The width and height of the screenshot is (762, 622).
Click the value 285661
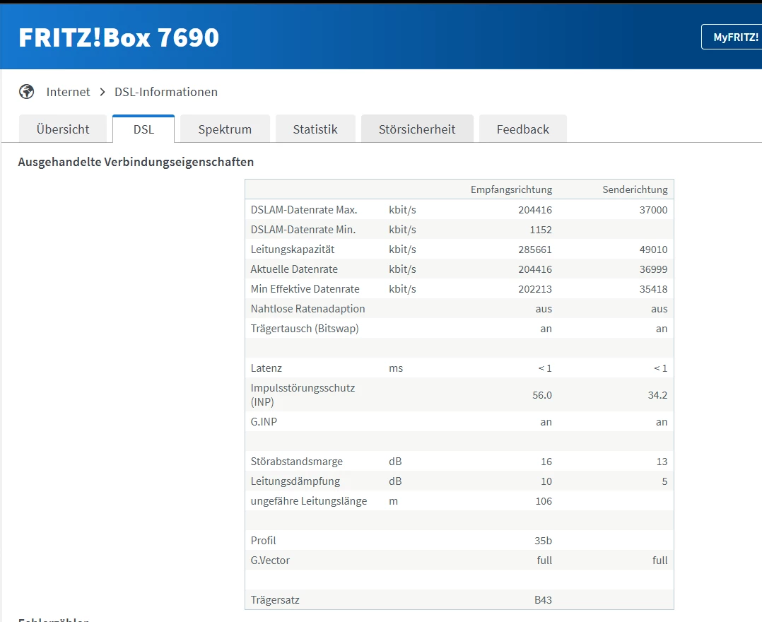click(x=535, y=250)
